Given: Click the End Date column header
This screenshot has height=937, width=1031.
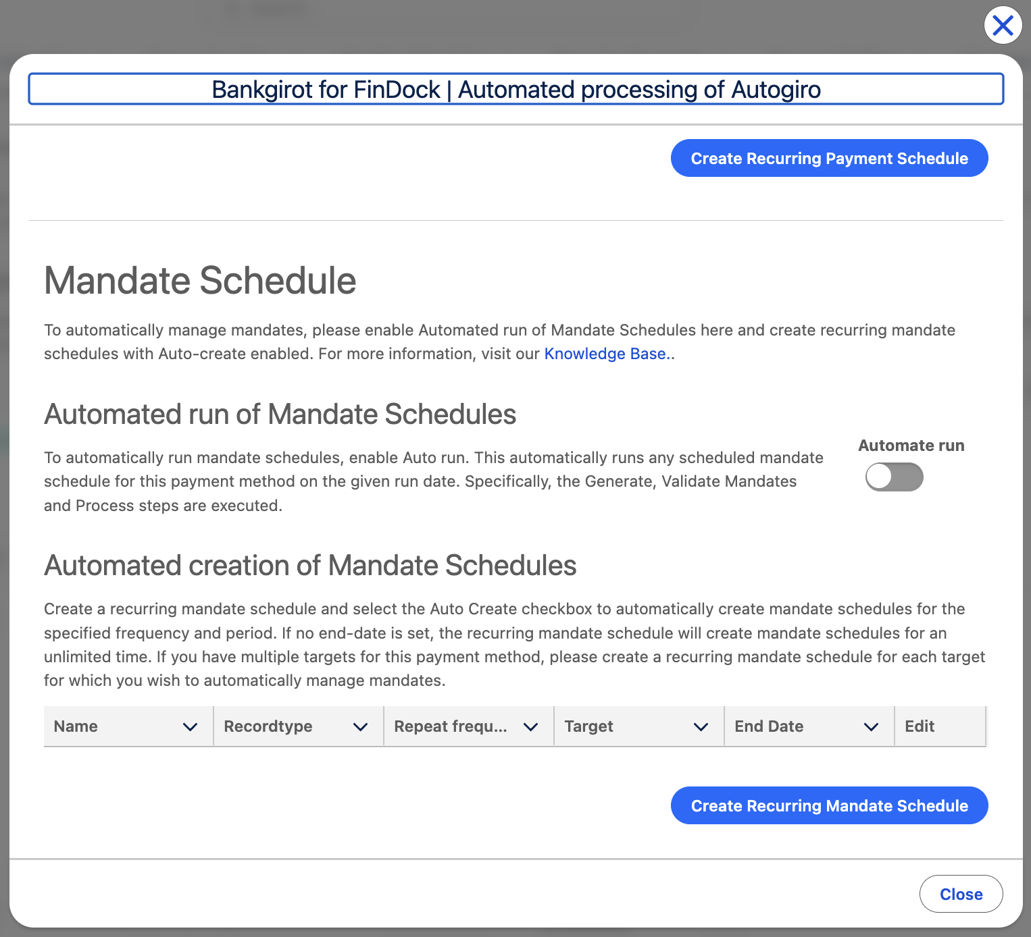Looking at the screenshot, I should click(769, 726).
